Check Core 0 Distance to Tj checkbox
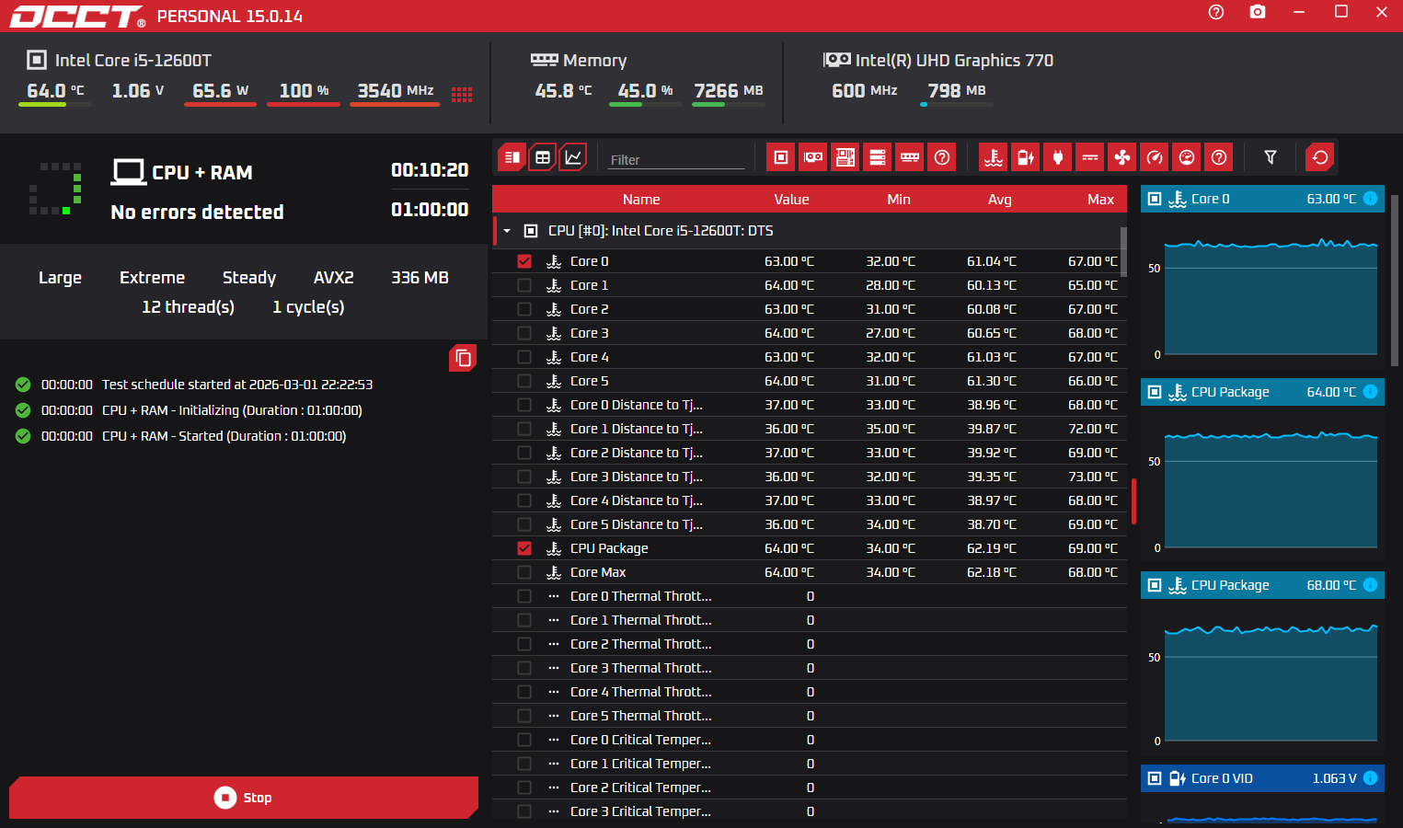1403x828 pixels. point(524,405)
